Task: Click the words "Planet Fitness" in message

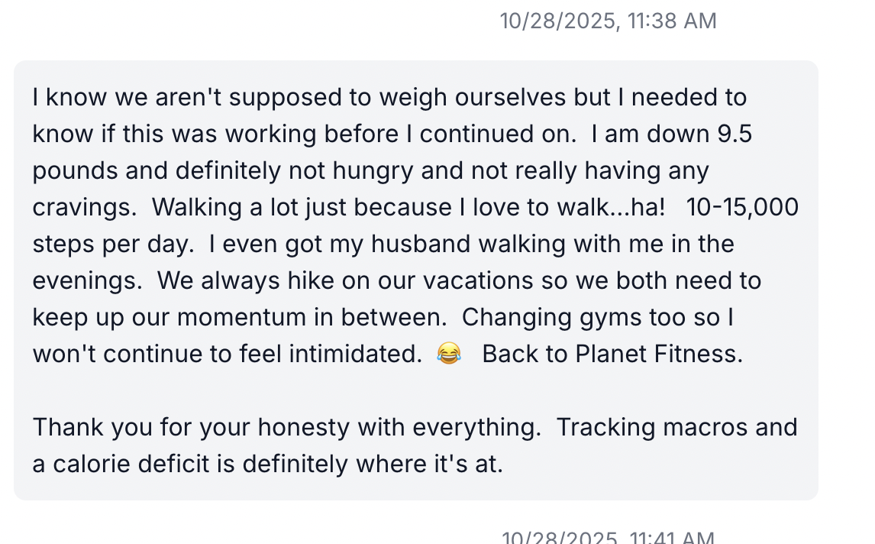Action: click(657, 355)
